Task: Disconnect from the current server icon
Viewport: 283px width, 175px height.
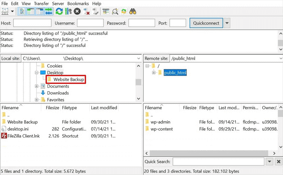Action: tap(86, 11)
